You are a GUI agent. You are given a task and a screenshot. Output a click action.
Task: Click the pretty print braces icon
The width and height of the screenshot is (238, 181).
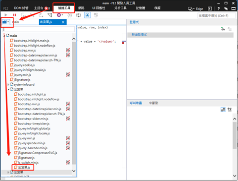tap(70, 15)
